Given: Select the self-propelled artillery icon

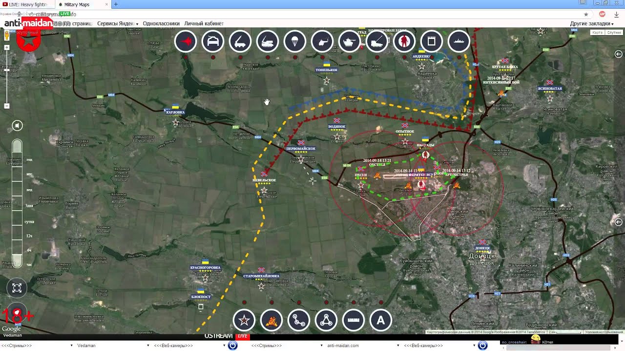Looking at the screenshot, I should [x=377, y=41].
